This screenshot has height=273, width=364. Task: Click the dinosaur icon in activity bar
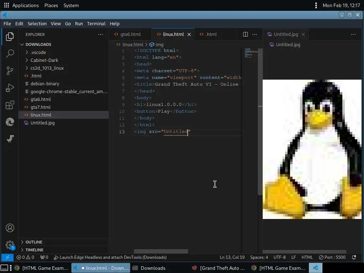click(10, 139)
